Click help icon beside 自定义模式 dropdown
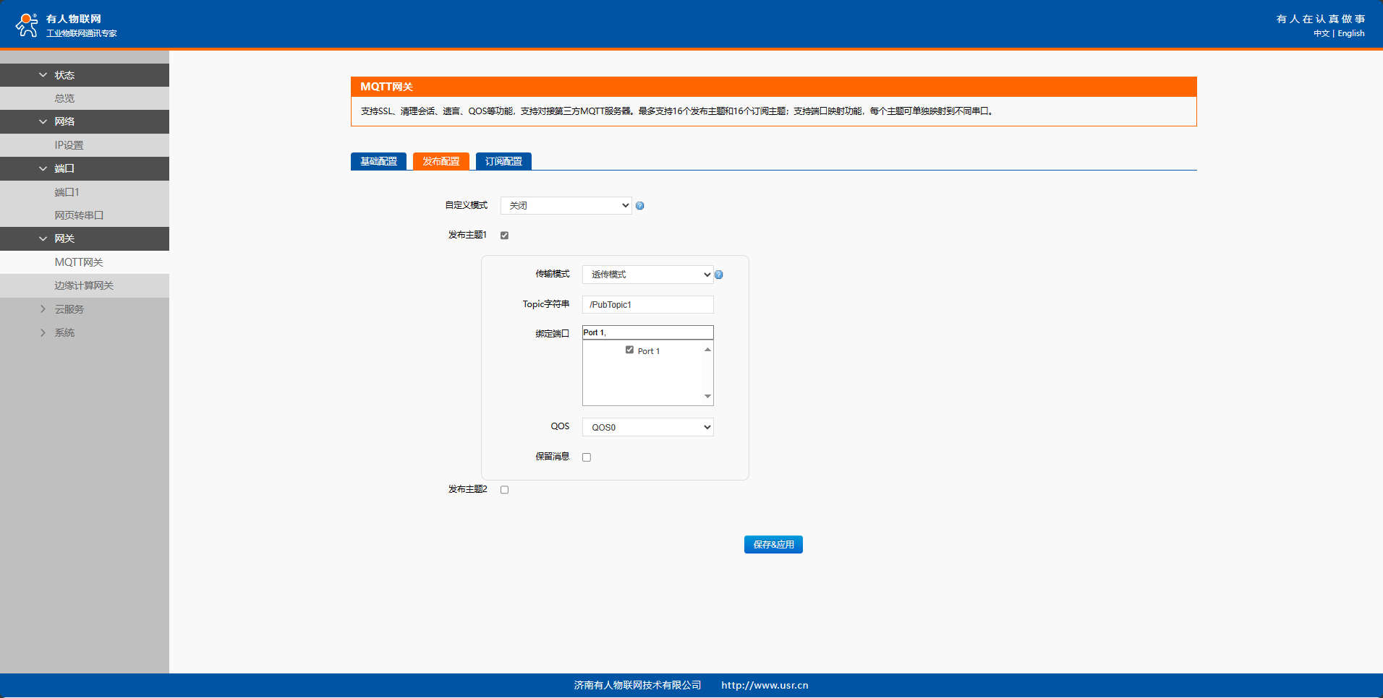 click(639, 206)
